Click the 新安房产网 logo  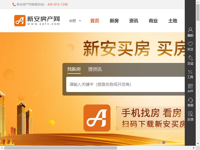point(37,20)
